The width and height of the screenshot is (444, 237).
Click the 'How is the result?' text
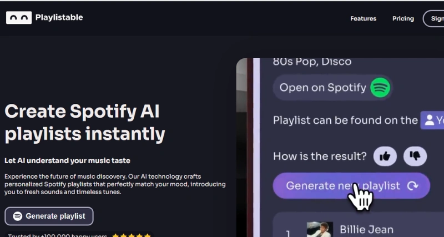click(x=320, y=156)
